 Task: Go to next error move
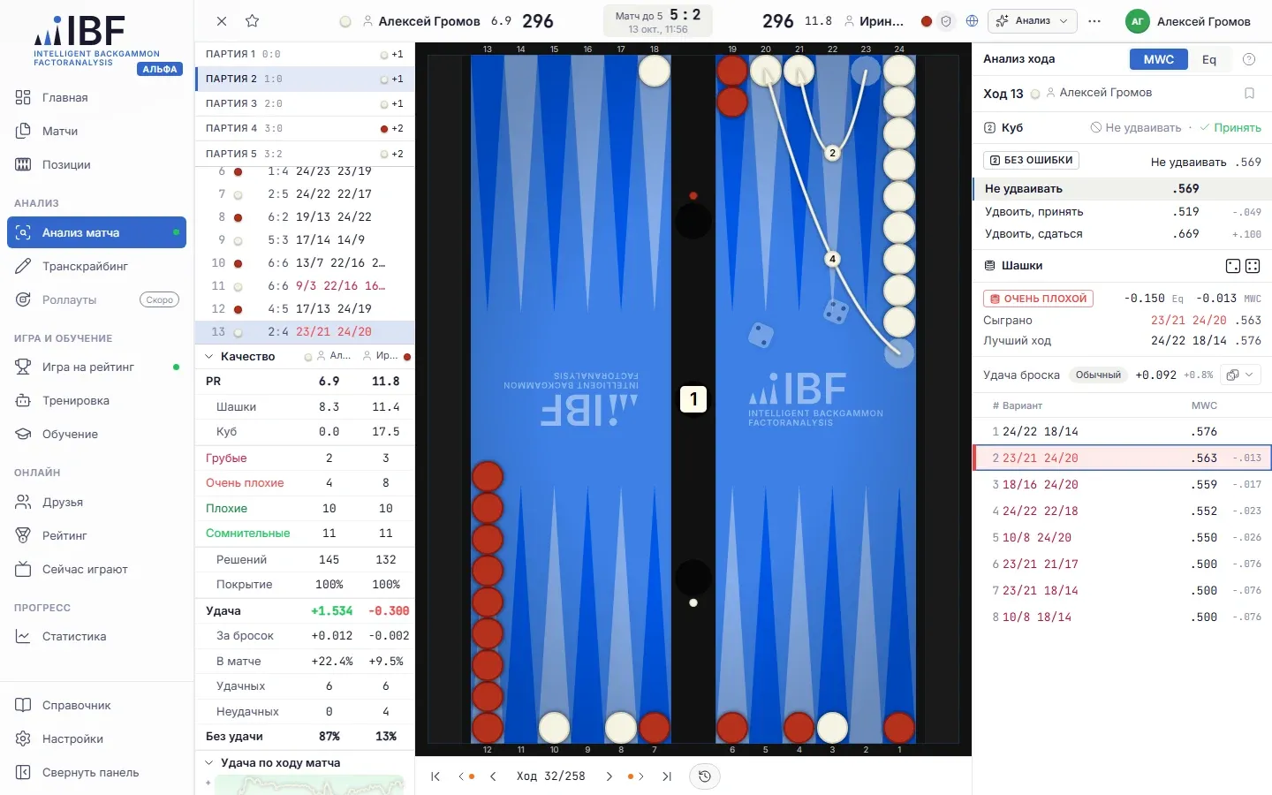tap(635, 776)
